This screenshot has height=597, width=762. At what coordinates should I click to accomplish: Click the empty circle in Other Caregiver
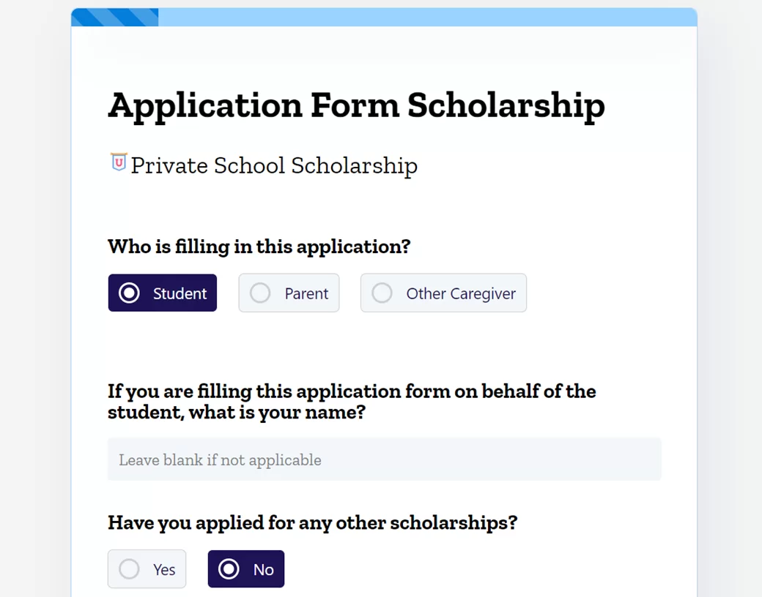point(382,293)
